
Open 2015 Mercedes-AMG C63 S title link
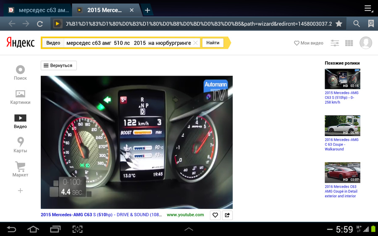[x=101, y=215]
